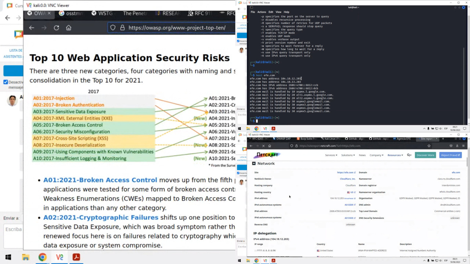Click the Netcraft address bar URL

pos(330,146)
